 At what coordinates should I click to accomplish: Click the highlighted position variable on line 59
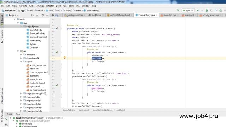tap(97, 58)
